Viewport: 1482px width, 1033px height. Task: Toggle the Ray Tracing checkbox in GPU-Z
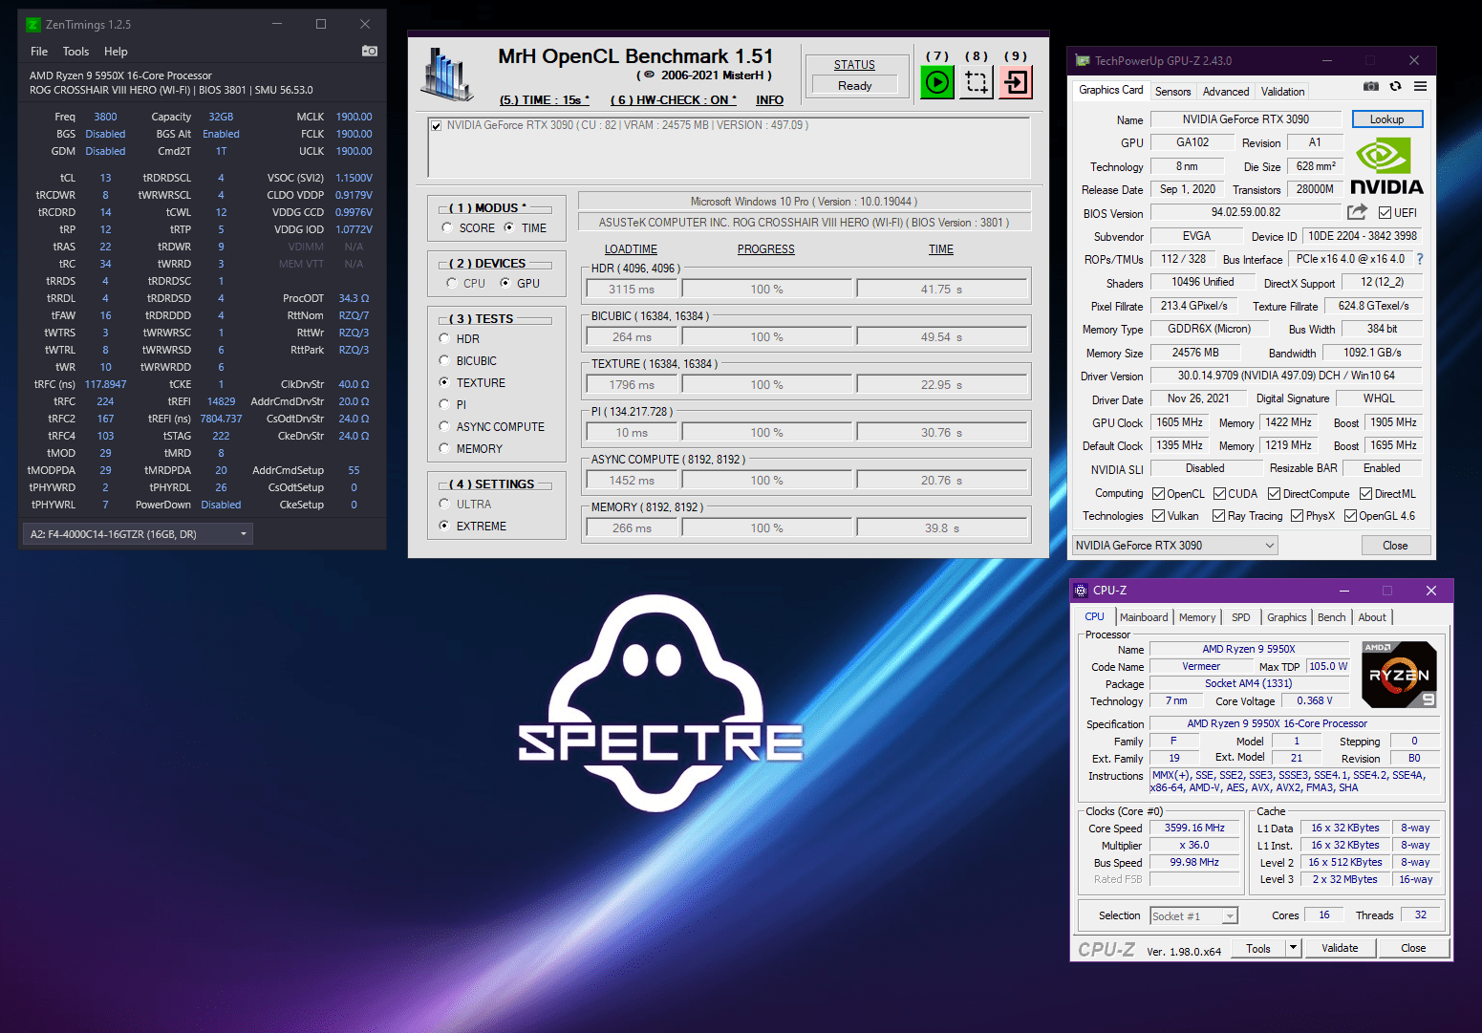click(1218, 516)
